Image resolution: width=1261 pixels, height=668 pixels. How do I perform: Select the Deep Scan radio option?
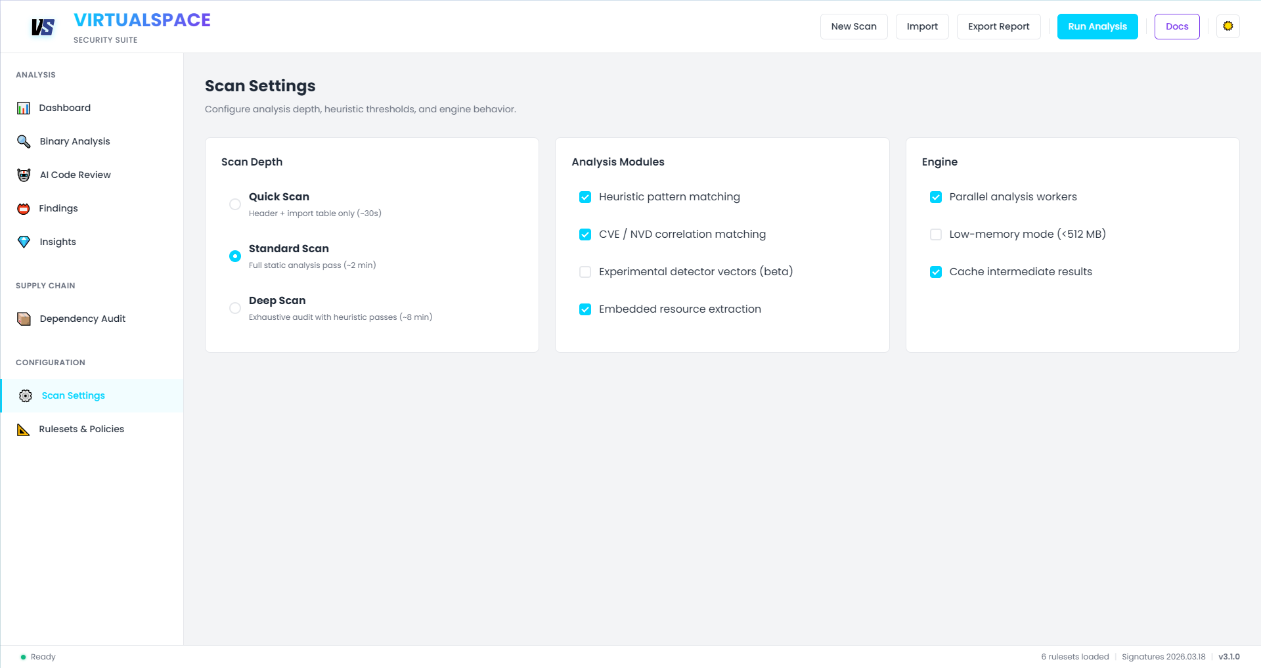235,308
